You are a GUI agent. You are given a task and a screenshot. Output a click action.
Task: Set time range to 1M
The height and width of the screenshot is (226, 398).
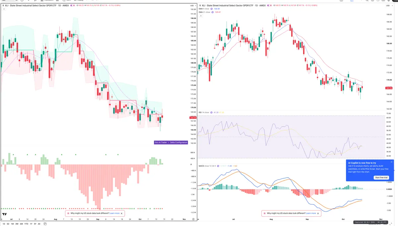pyautogui.click(x=12, y=224)
